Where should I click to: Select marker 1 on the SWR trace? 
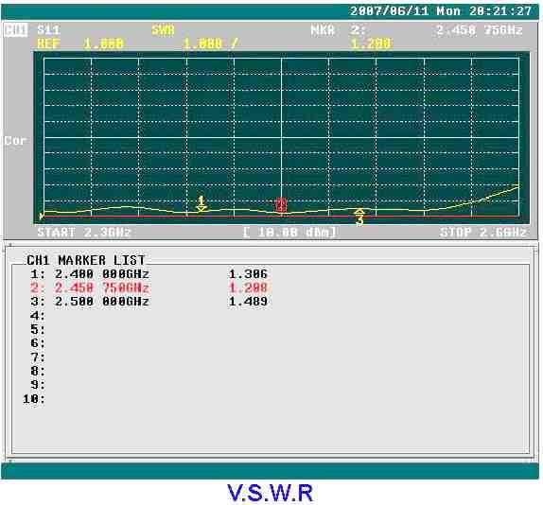click(201, 203)
